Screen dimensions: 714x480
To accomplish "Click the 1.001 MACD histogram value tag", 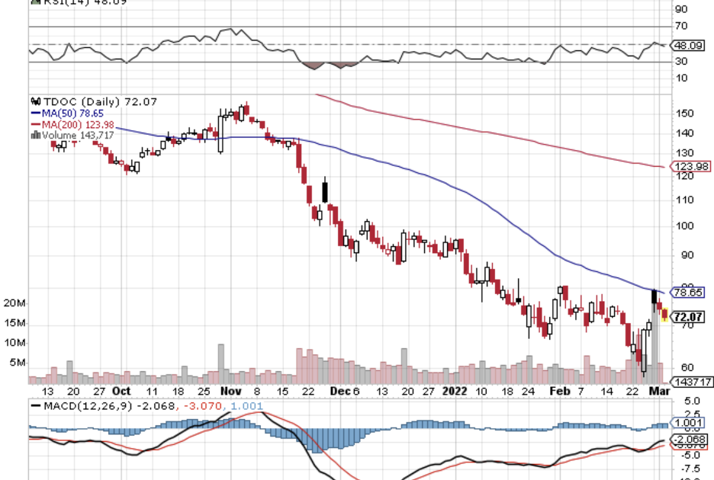I will coord(689,423).
